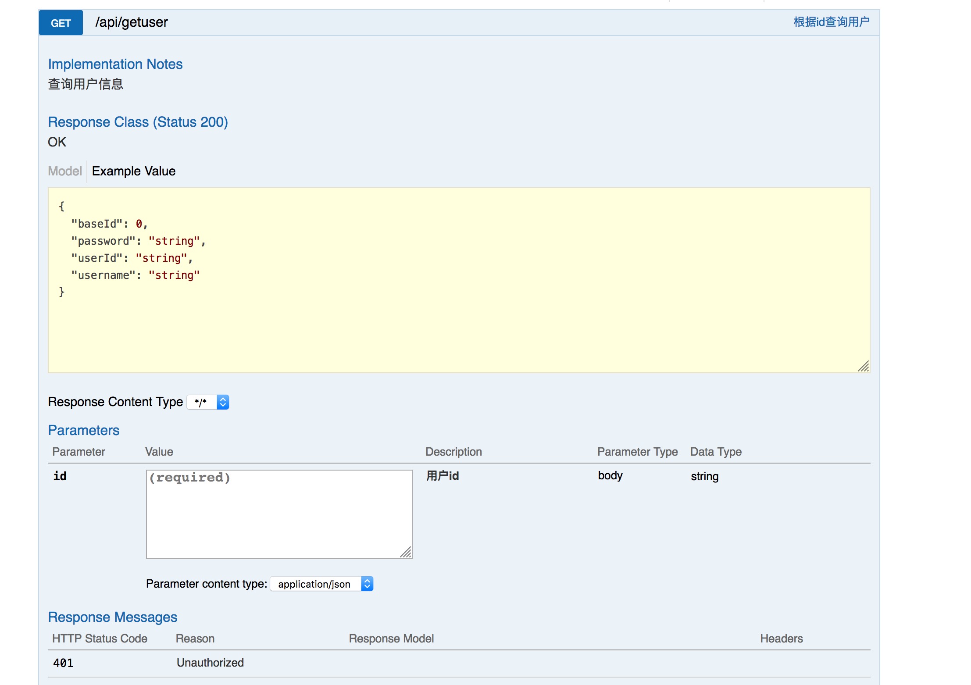The height and width of the screenshot is (685, 971).
Task: Click the Unauthorized reason text
Action: tap(210, 663)
